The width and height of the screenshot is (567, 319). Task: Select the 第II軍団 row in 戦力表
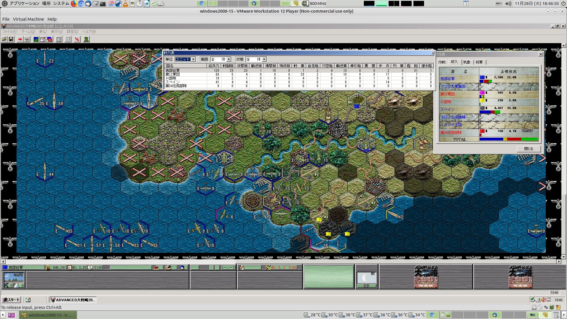(x=299, y=74)
